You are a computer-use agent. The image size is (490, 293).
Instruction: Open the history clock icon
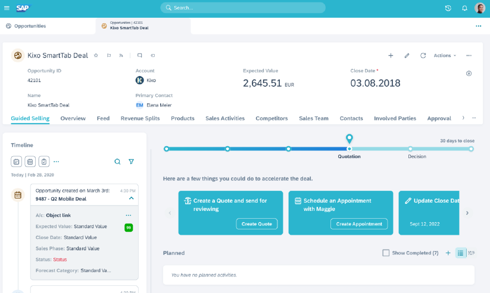448,8
